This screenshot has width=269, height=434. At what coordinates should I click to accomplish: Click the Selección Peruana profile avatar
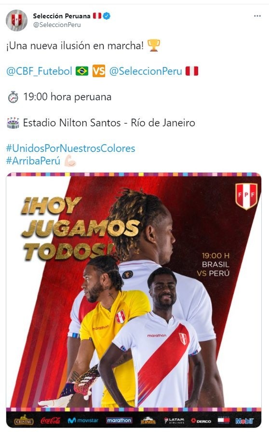pyautogui.click(x=16, y=20)
